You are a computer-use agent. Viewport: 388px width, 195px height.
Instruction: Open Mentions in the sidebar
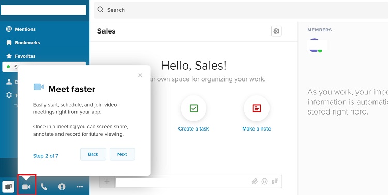pyautogui.click(x=25, y=29)
